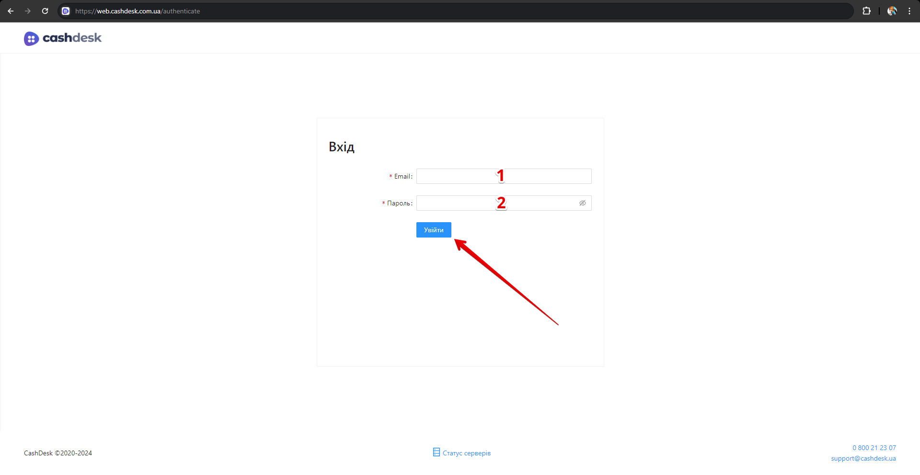Image resolution: width=920 pixels, height=475 pixels.
Task: Open the Статус серверів link
Action: tap(466, 453)
